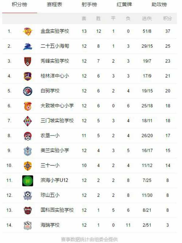Click the 海瑞学校 team name
The height and width of the screenshot is (243, 182).
50,225
